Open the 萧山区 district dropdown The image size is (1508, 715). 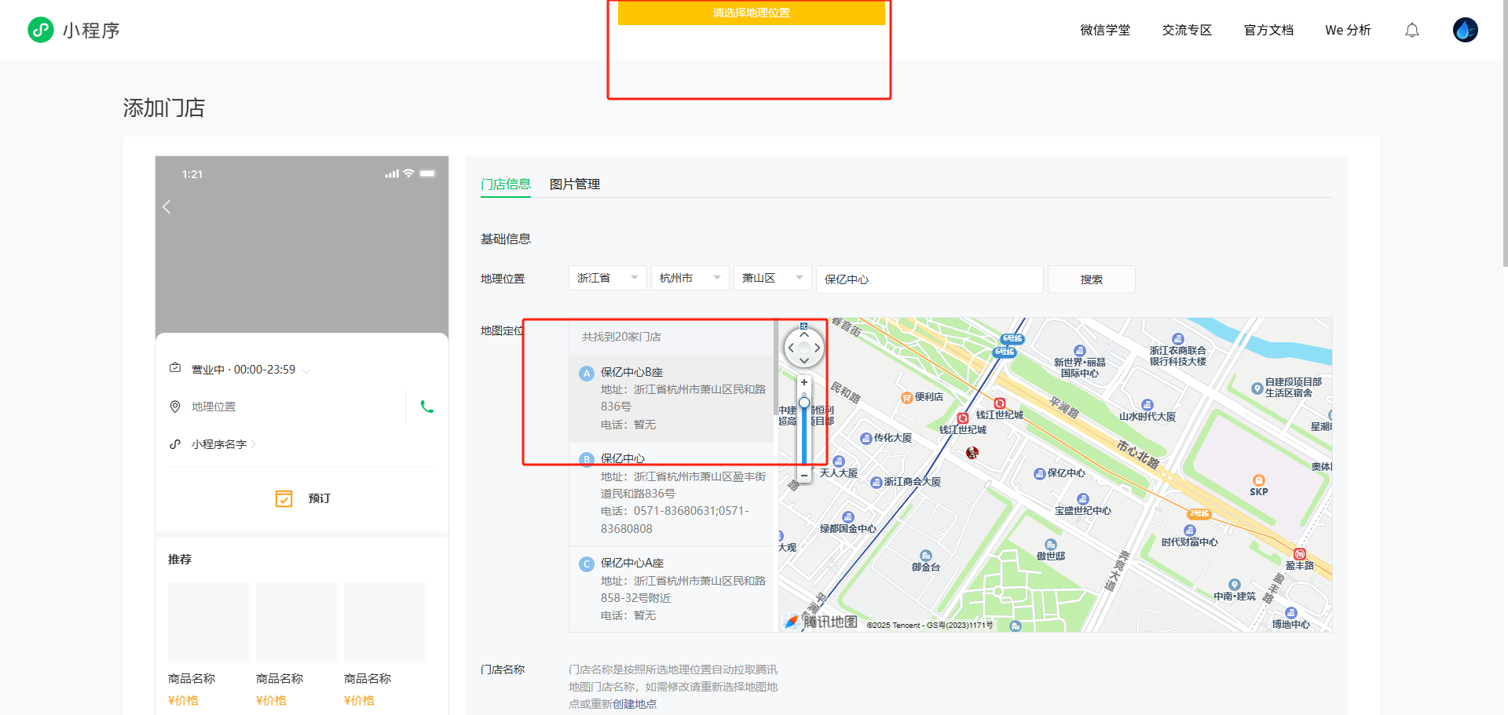(x=773, y=278)
